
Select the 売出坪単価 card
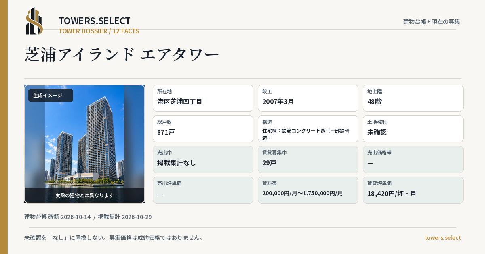[203, 190]
